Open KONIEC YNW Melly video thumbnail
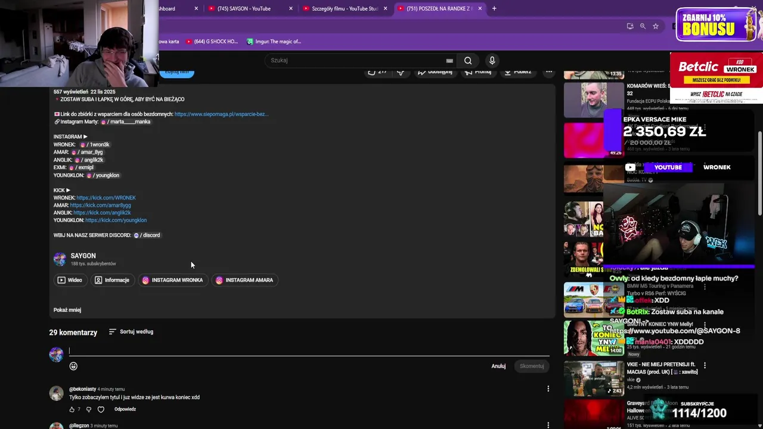Image resolution: width=763 pixels, height=429 pixels. pyautogui.click(x=594, y=338)
